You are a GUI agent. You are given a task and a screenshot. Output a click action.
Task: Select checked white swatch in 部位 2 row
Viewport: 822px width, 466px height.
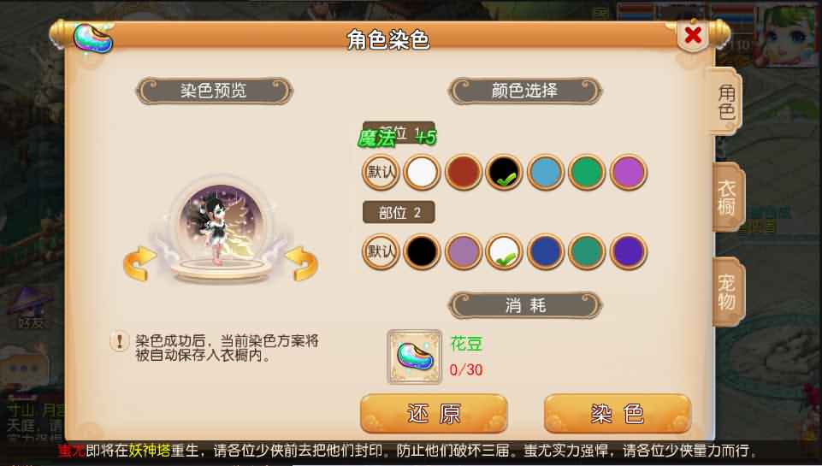click(x=505, y=251)
